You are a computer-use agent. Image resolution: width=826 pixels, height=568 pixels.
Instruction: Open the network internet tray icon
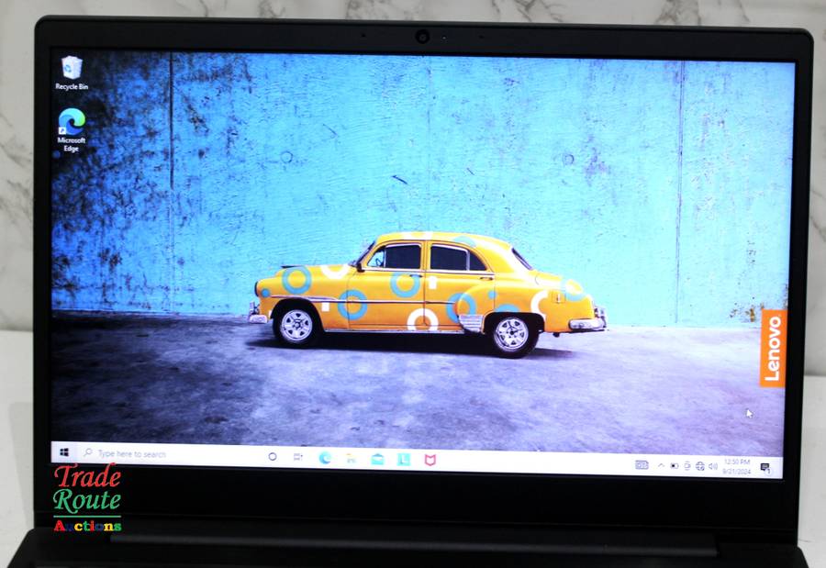[x=700, y=466]
